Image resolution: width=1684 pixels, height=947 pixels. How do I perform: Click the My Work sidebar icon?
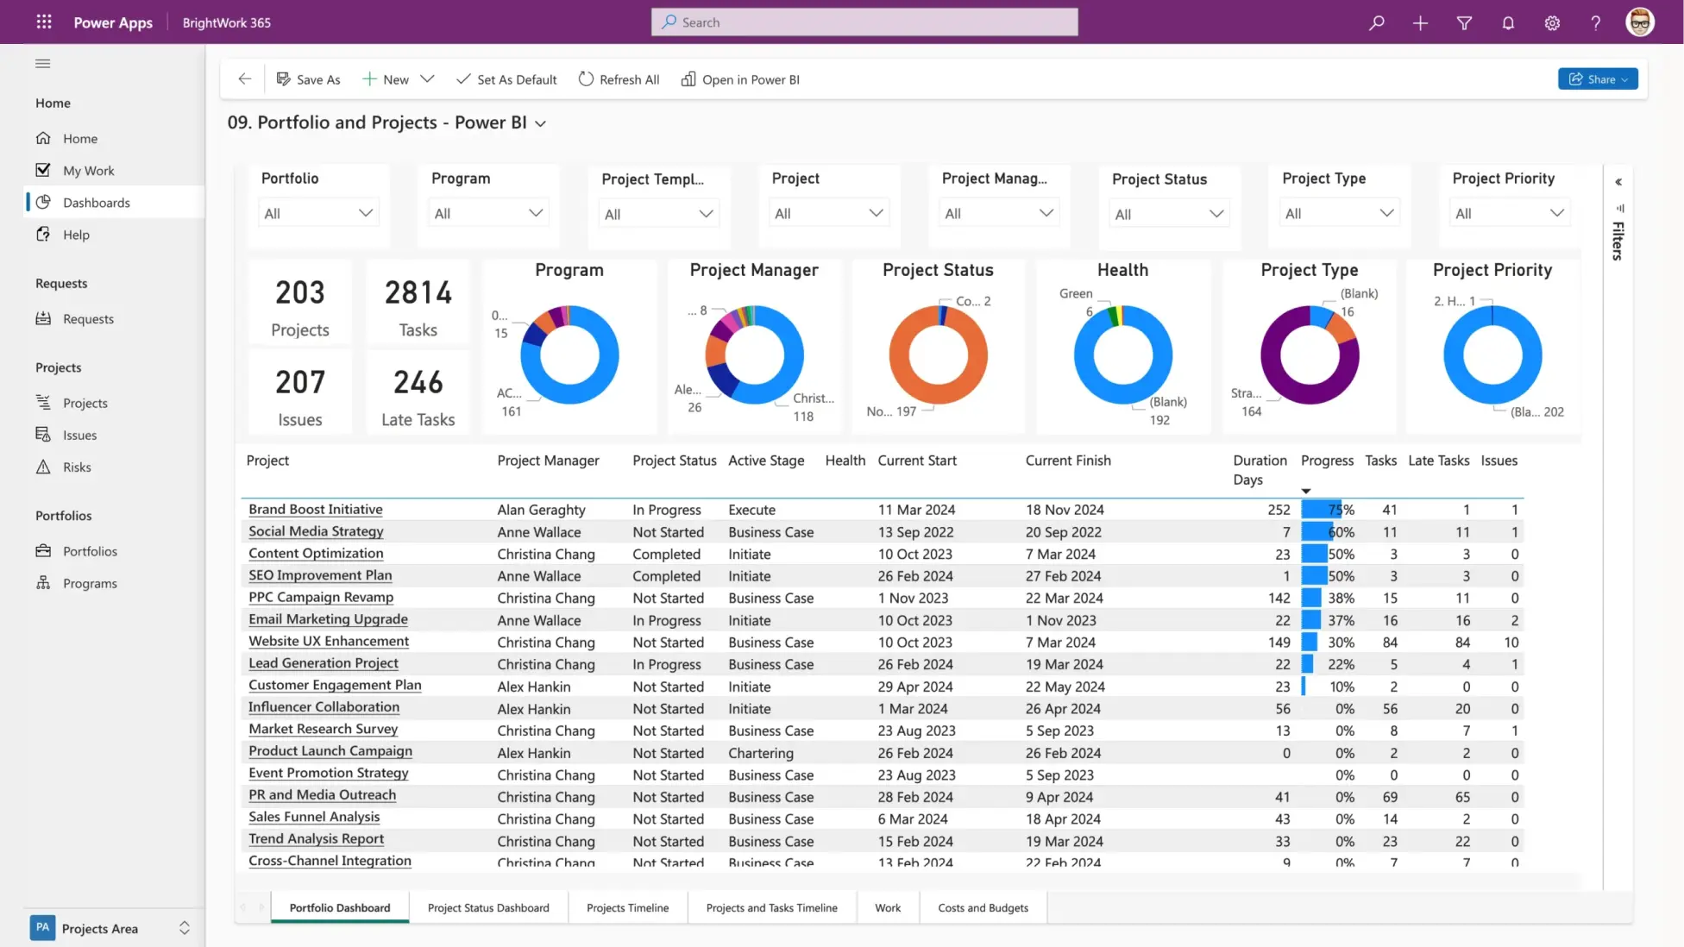coord(44,170)
